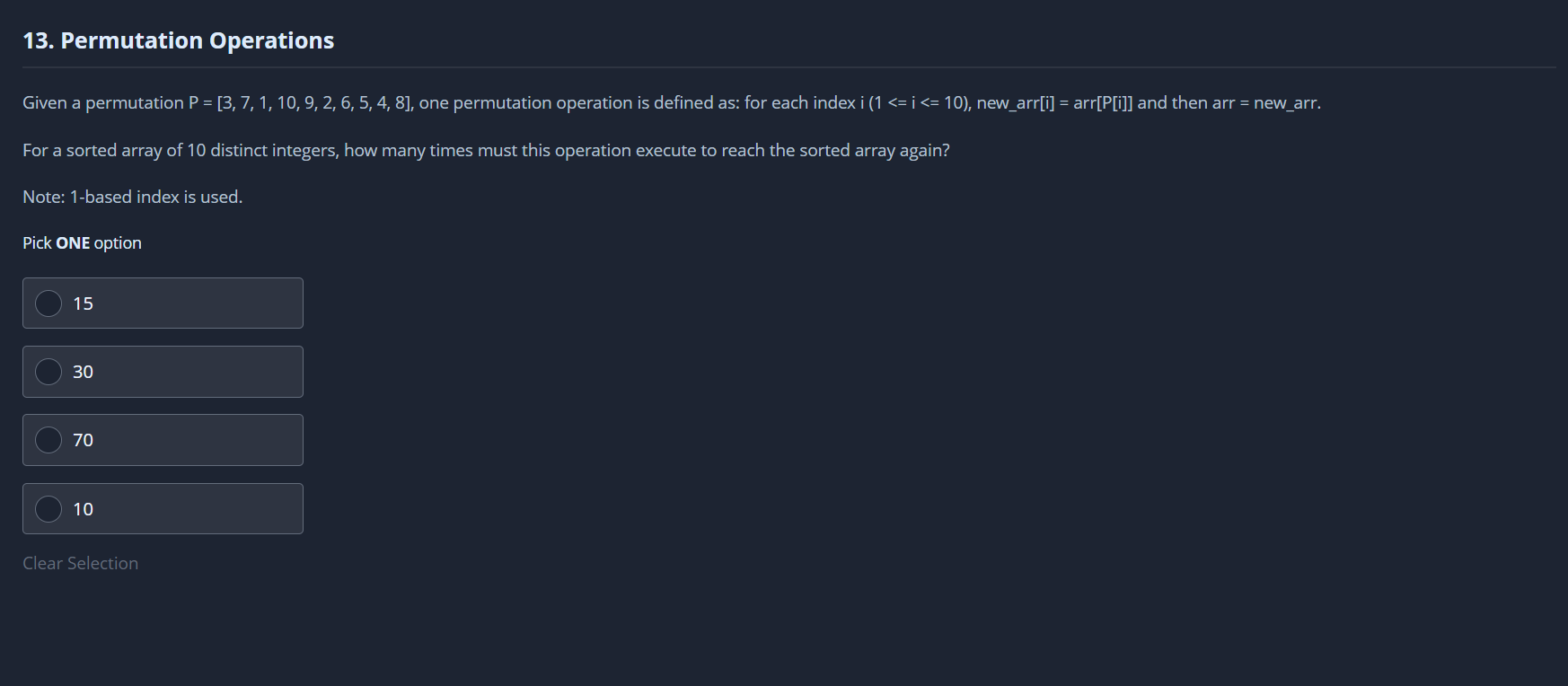Screen dimensions: 1568x686
Task: Click the 'new_arr[i] = arr[P[i]]' formula text
Action: (1054, 103)
